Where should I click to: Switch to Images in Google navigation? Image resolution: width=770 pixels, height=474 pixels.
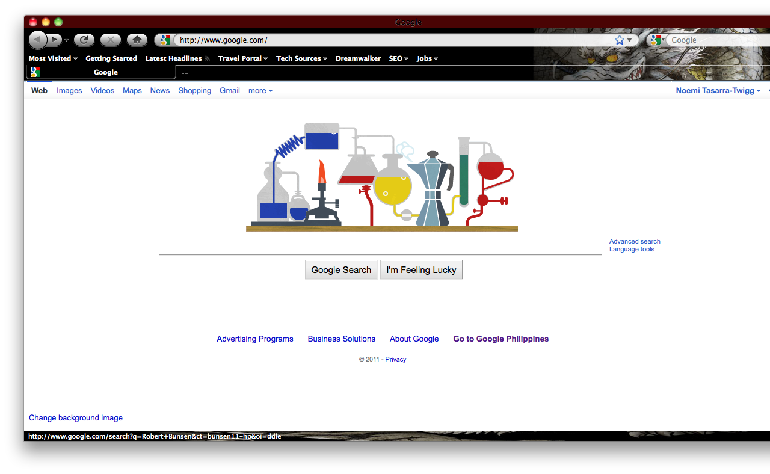coord(69,91)
